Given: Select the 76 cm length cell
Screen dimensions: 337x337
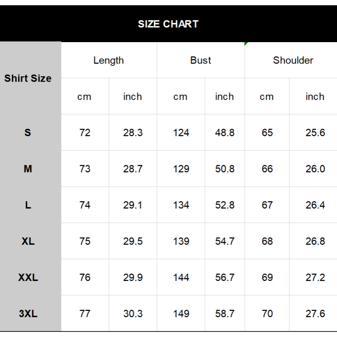Looking at the screenshot, I should (85, 278).
